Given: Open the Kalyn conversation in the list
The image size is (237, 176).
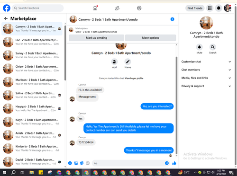Looking at the screenshot, I should (32, 122).
